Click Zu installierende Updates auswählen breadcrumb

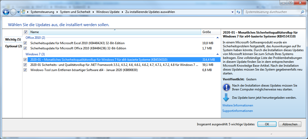150,12
